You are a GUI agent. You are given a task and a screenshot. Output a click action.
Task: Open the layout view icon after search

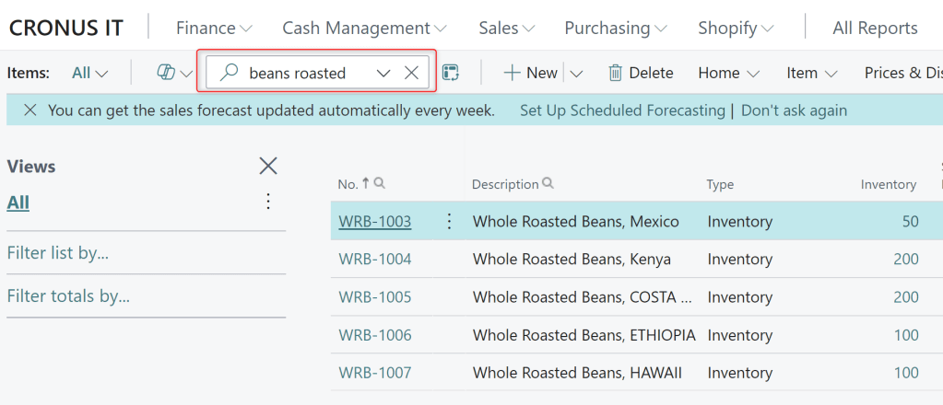(x=451, y=73)
